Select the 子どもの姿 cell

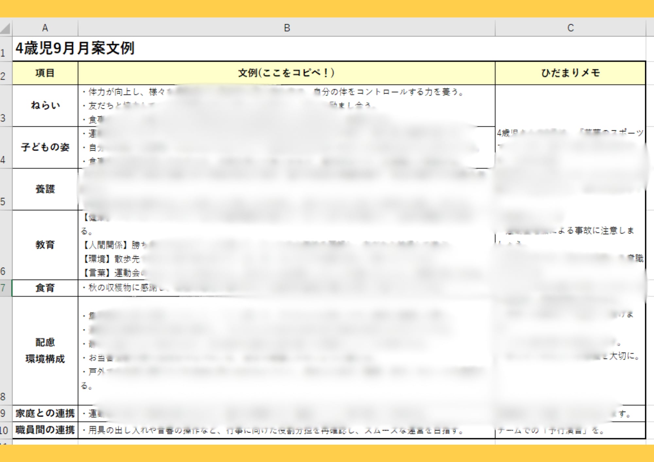(x=45, y=147)
